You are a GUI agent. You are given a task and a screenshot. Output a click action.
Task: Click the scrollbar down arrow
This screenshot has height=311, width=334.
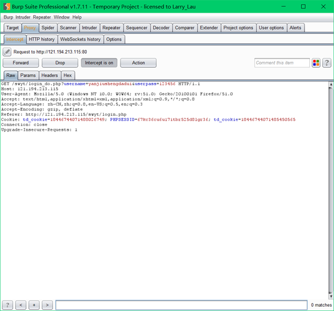click(331, 296)
